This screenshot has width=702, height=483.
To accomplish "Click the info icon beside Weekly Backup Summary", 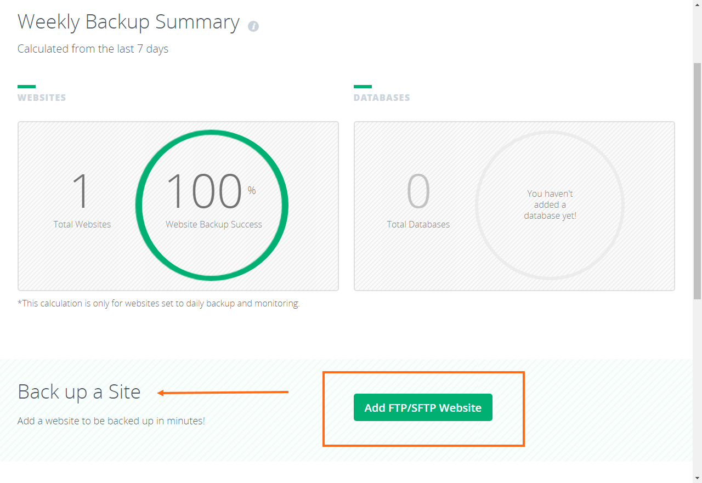I will (253, 26).
